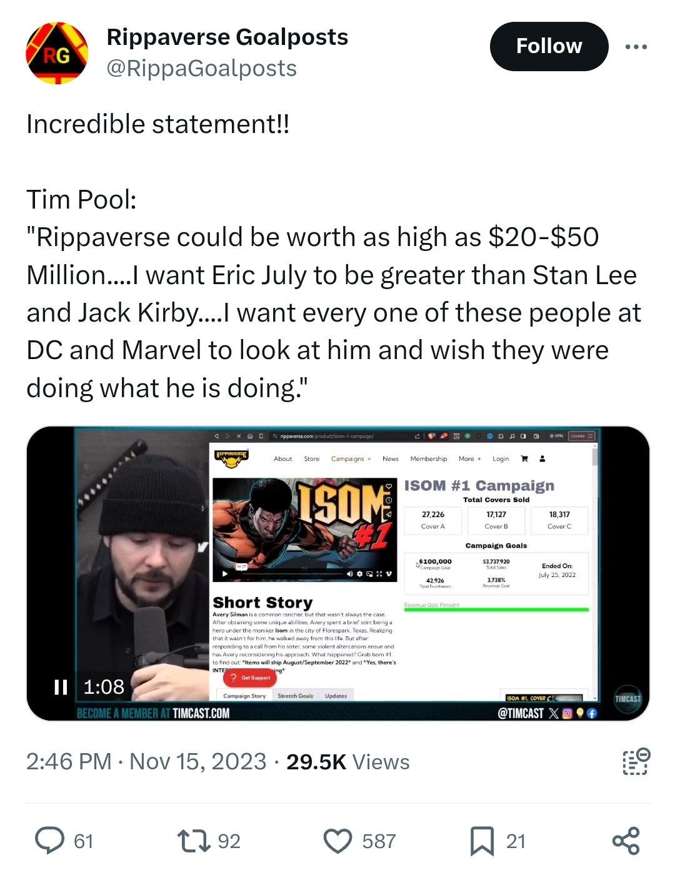Viewport: 675px width, 873px height.
Task: Open Rippaverse Goalposts profile avatar
Action: tap(57, 53)
